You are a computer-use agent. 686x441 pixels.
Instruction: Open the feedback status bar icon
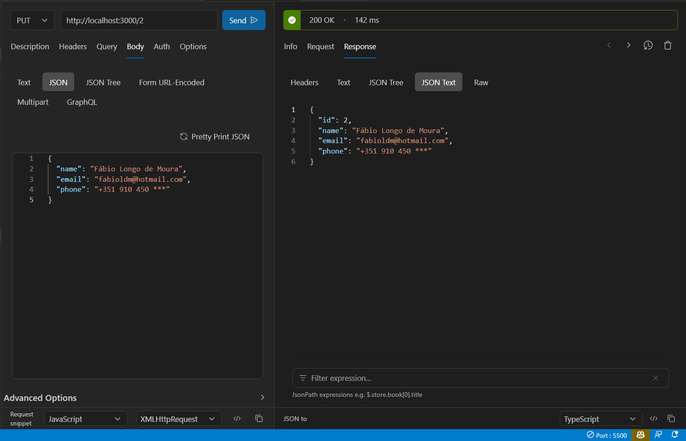[x=658, y=435]
